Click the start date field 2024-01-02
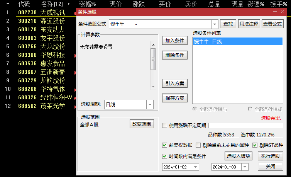 (177, 167)
